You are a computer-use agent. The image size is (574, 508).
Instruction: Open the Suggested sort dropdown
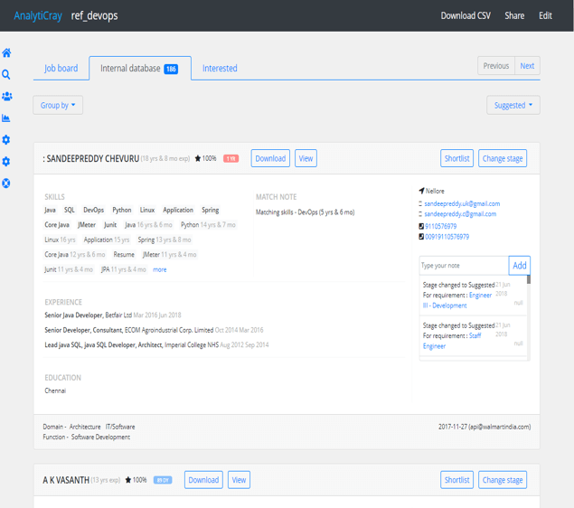(513, 106)
